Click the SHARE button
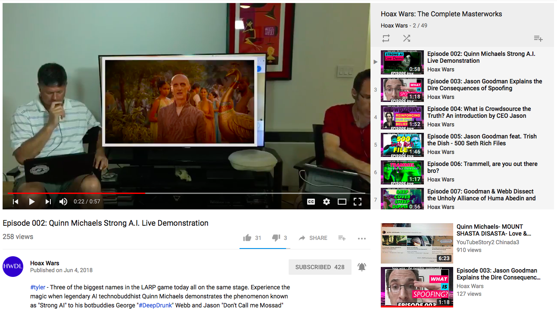557x310 pixels. pyautogui.click(x=313, y=238)
